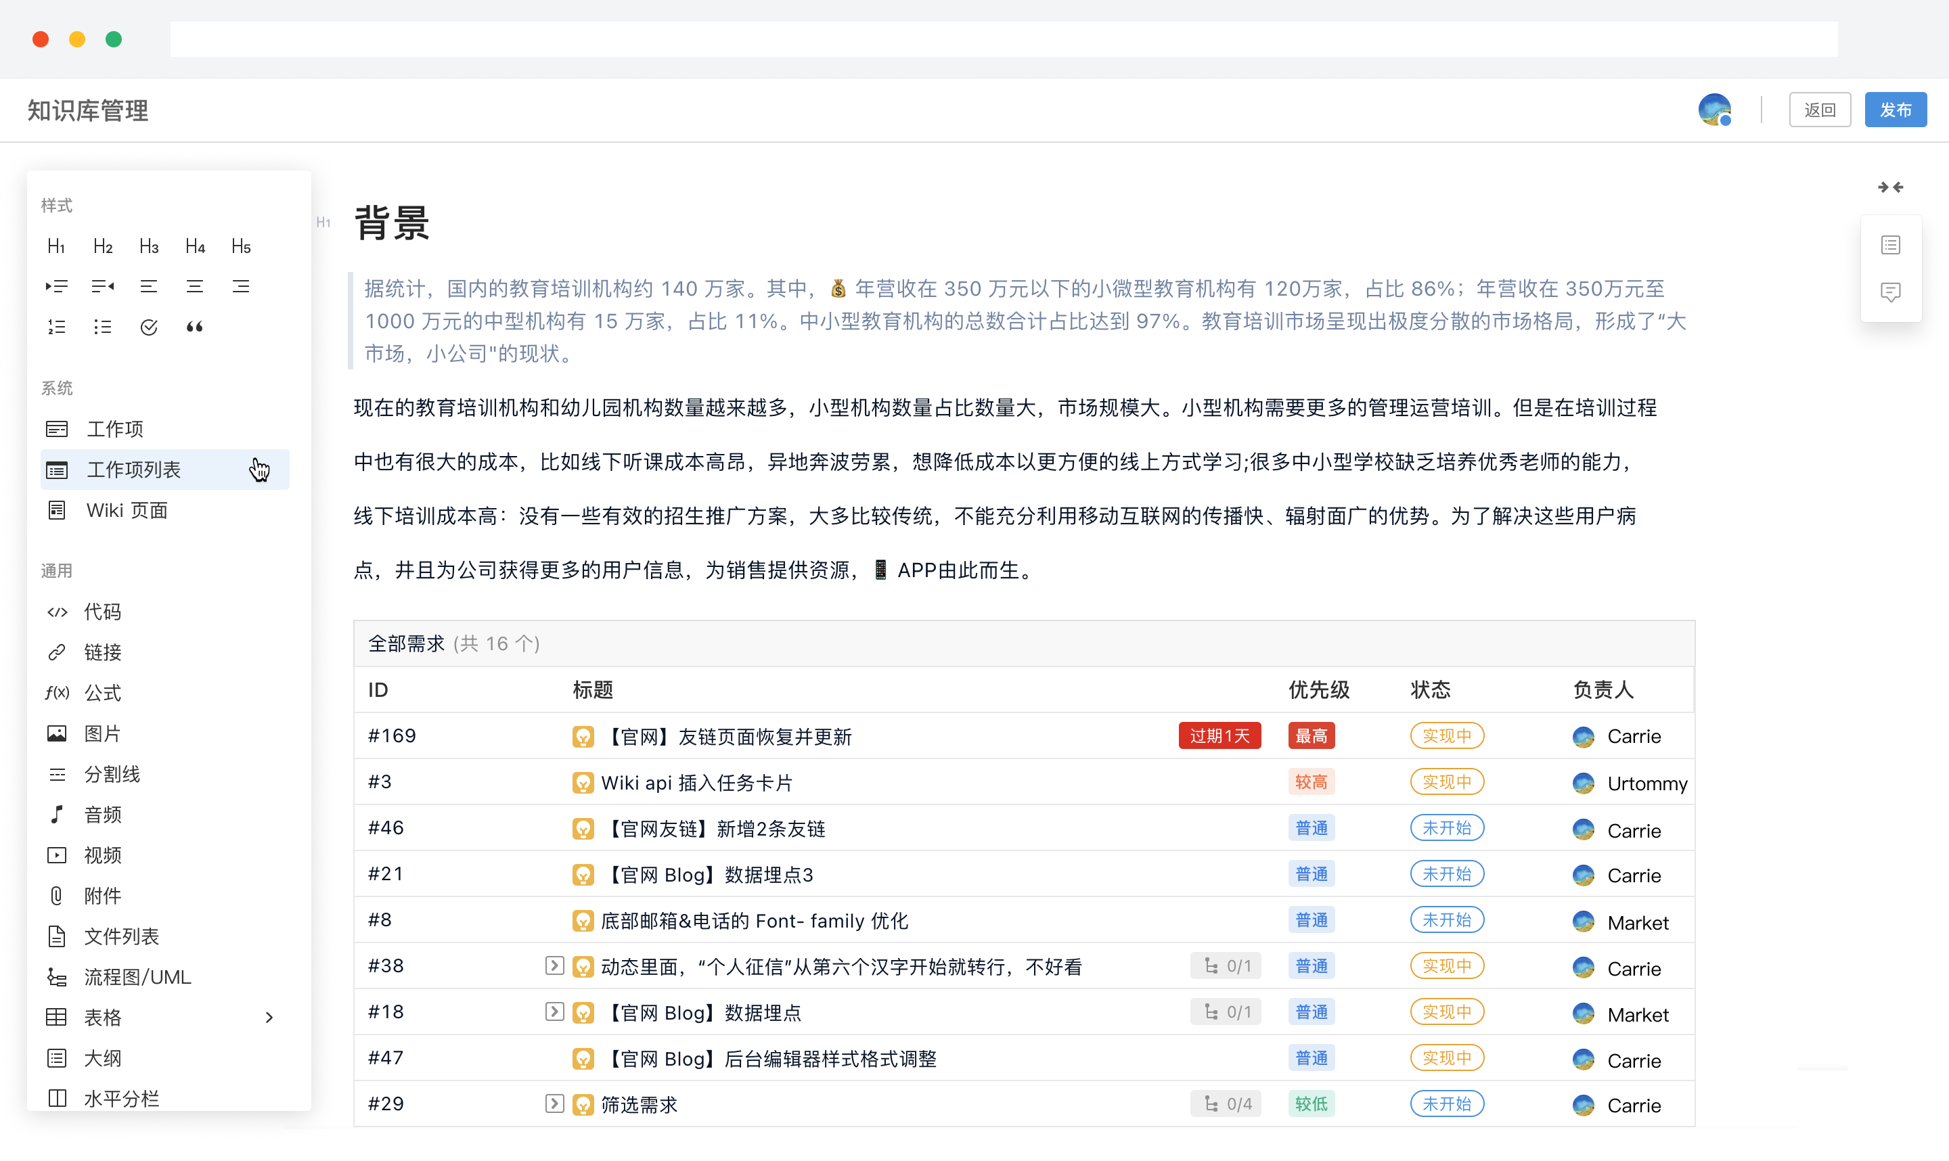Open the comments panel on the right edge
Viewport: 1949px width, 1161px height.
point(1891,292)
